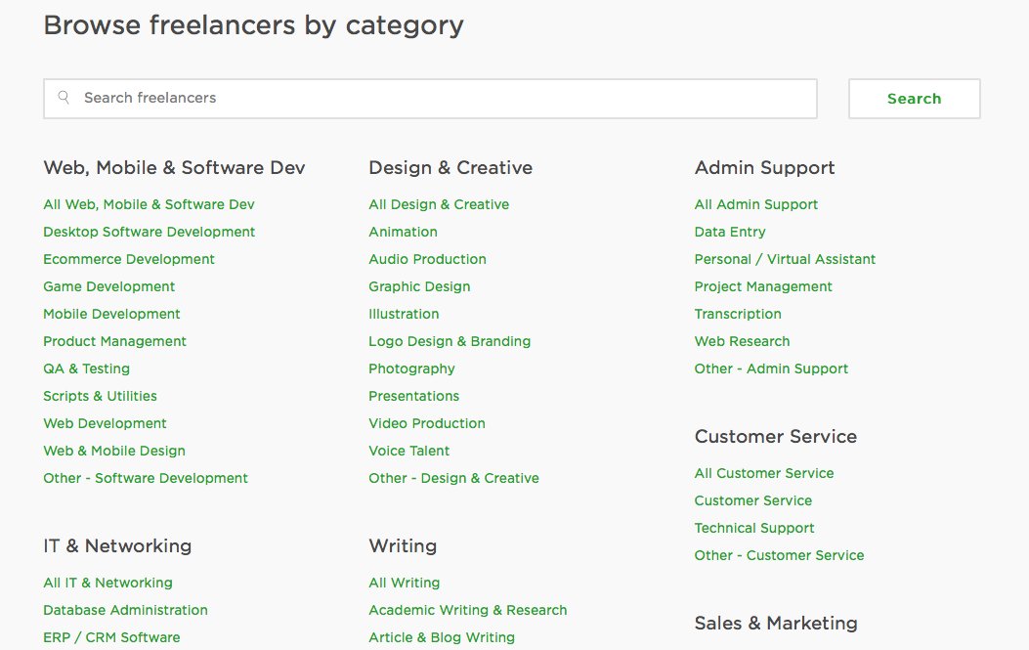The width and height of the screenshot is (1029, 650).
Task: Open the All Admin Support link
Action: (756, 204)
